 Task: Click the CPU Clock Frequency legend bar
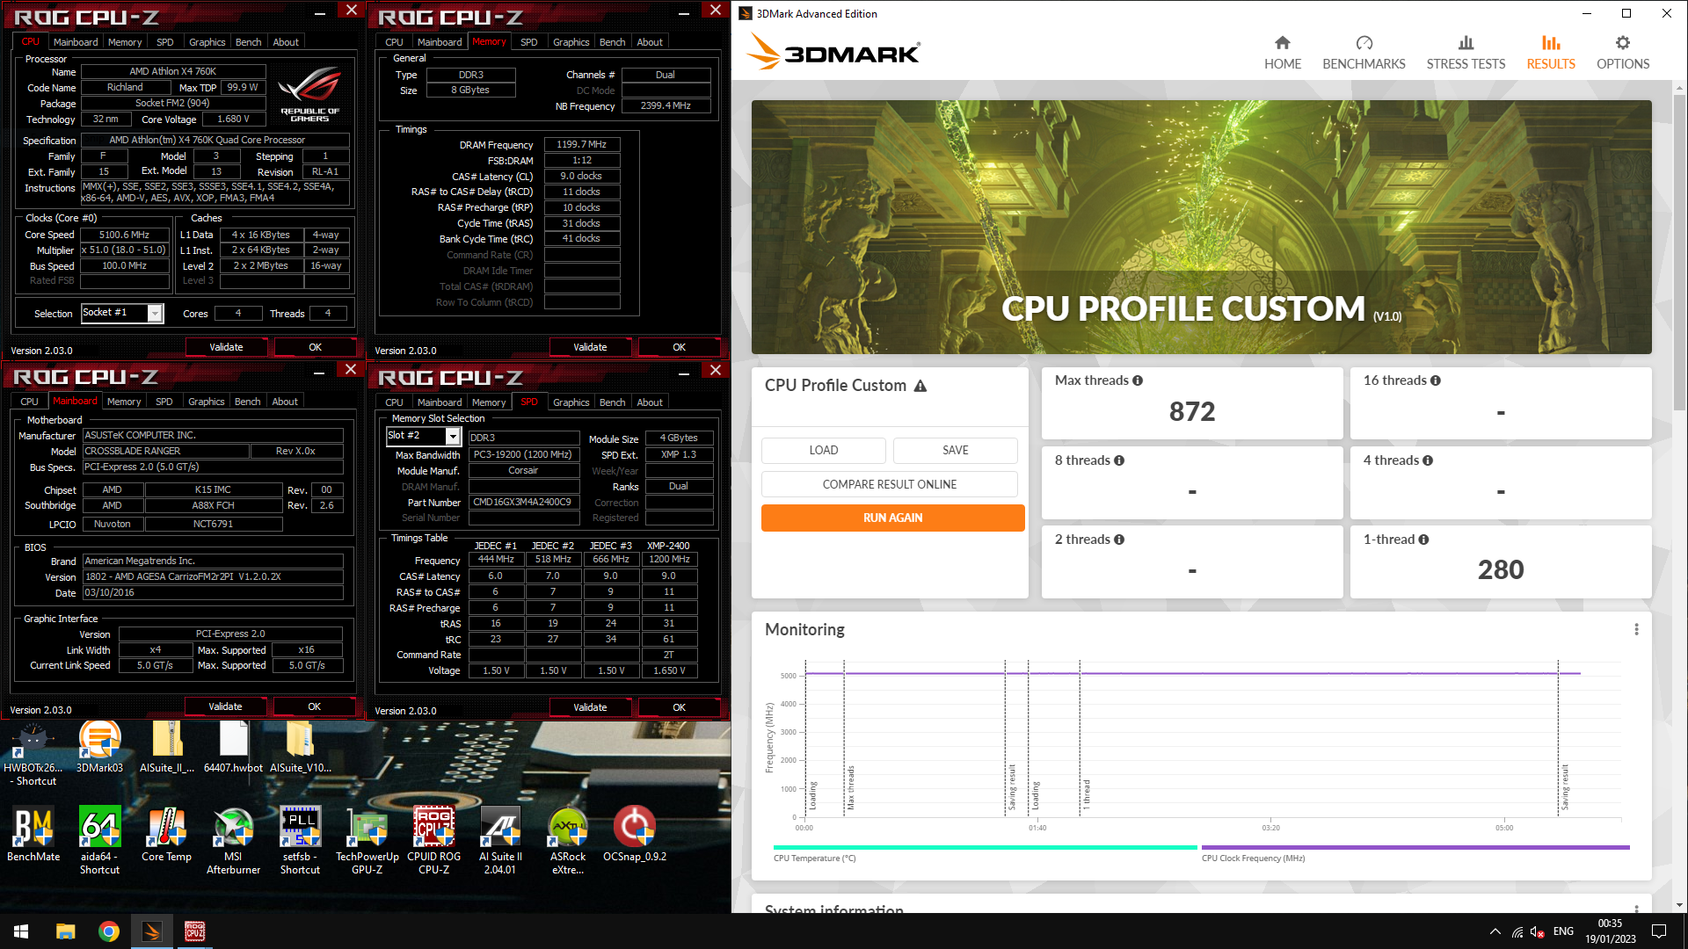[1415, 848]
